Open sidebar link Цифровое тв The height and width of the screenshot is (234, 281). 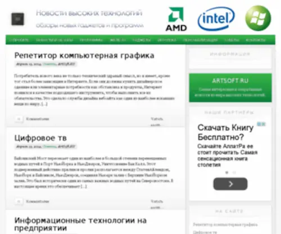coord(205,232)
